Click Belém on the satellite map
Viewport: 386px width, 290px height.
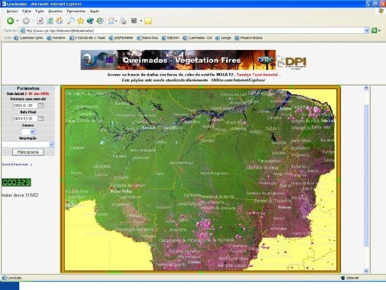point(285,108)
